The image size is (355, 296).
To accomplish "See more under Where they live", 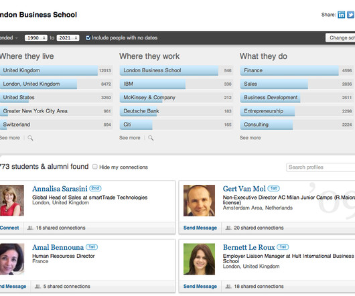I will click(x=10, y=138).
